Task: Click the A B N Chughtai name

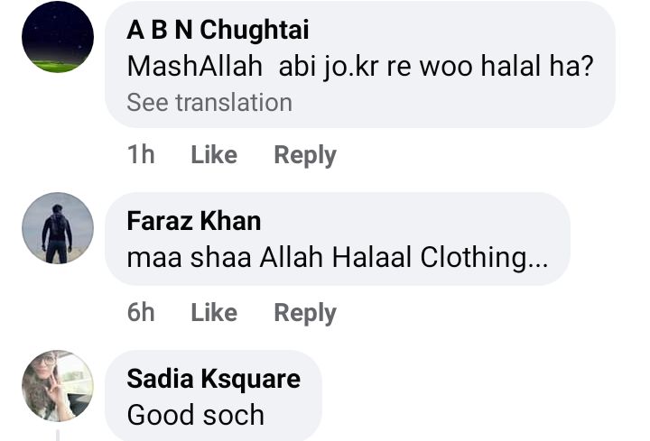Action: click(218, 30)
